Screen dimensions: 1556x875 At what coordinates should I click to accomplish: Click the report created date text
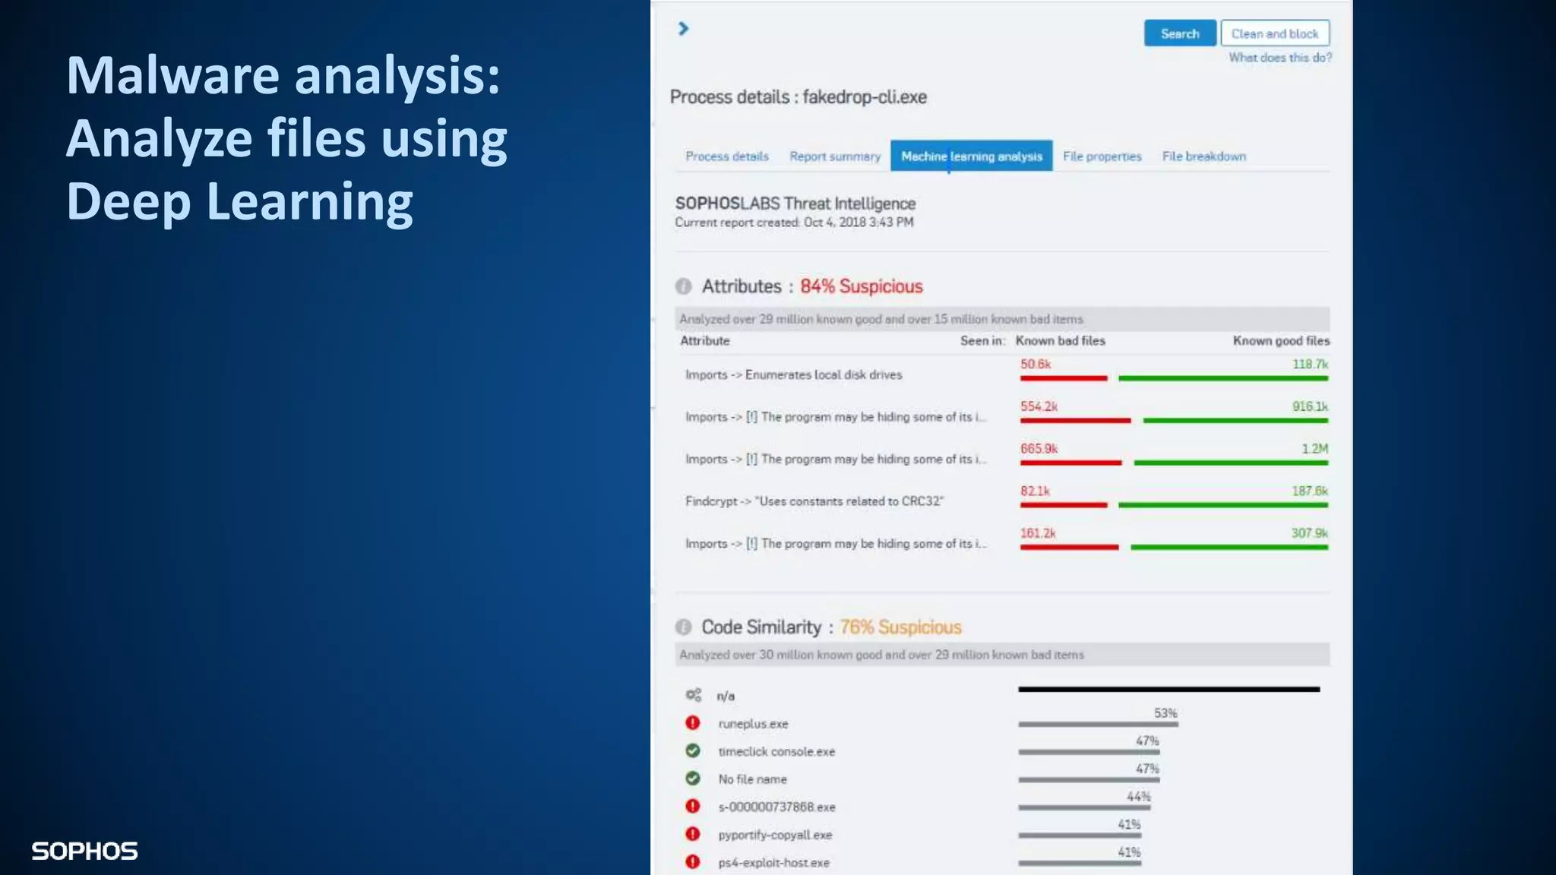[x=794, y=223]
